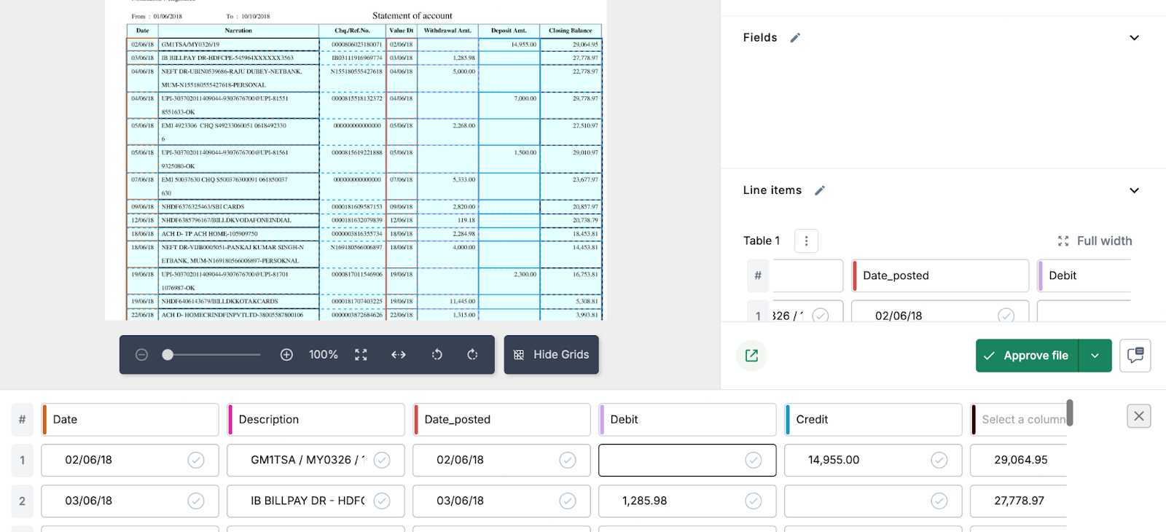Collapse the Line items section

tap(1134, 191)
